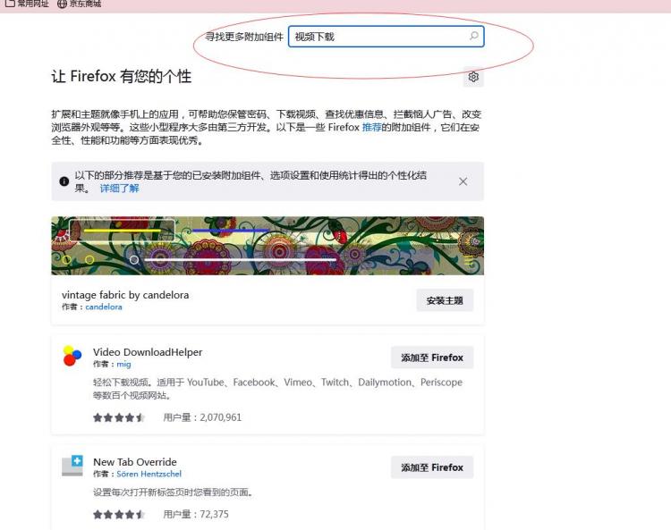Open author candelora's profile link
Image resolution: width=671 pixels, height=530 pixels.
[x=104, y=307]
